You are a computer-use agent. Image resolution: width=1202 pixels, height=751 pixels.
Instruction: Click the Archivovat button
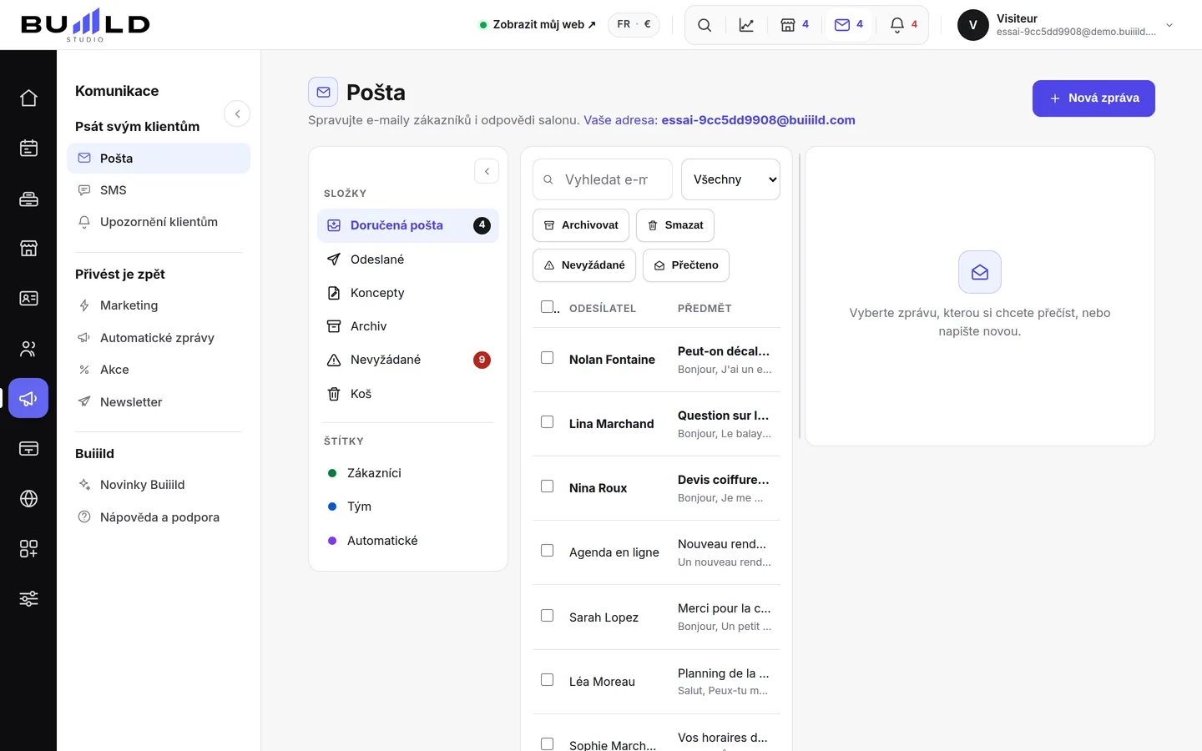[581, 225]
